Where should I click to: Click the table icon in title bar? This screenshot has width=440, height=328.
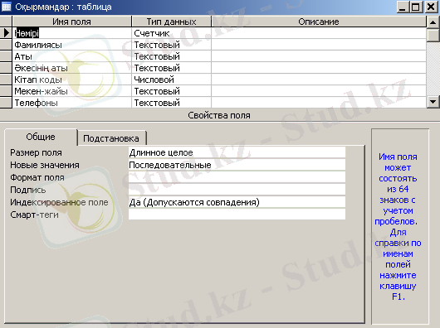click(6, 6)
